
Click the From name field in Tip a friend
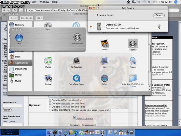(12, 124)
